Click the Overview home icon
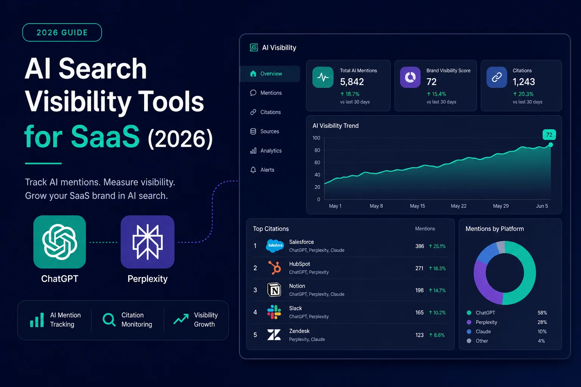 (x=253, y=74)
